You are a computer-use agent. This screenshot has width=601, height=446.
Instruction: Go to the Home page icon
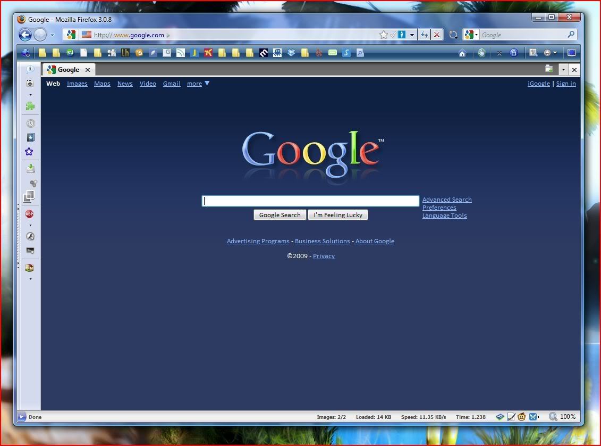pos(462,53)
